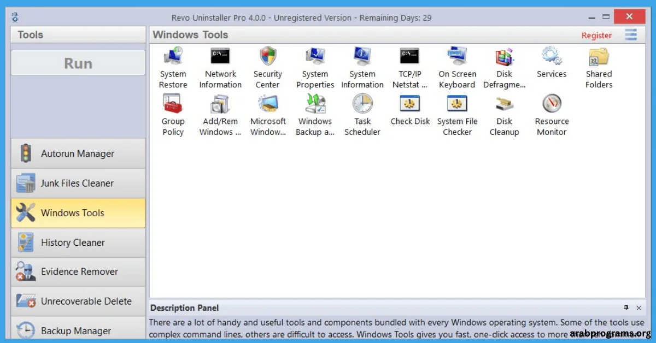This screenshot has height=343, width=656.
Task: Click the Description Panel title
Action: (184, 308)
